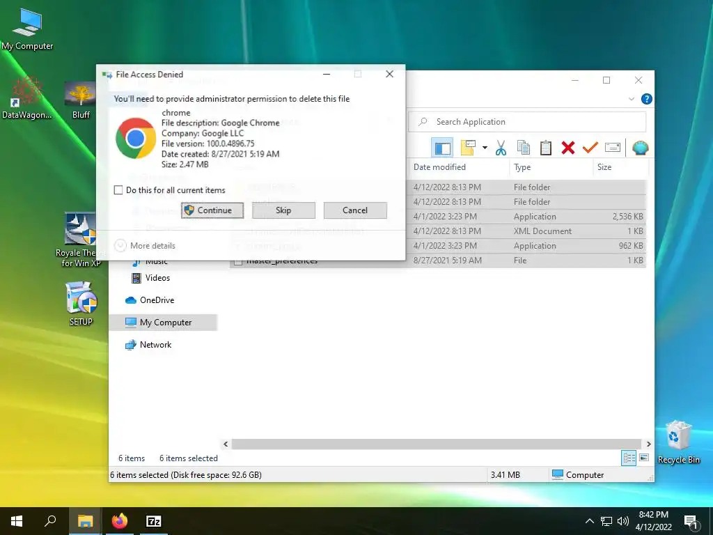Open the SETUP desktop icon

(x=81, y=304)
